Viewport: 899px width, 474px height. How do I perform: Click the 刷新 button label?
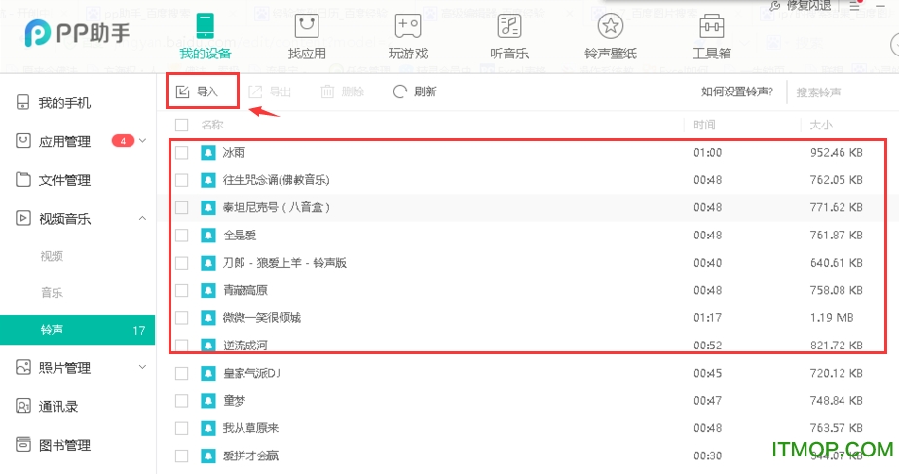tap(426, 91)
